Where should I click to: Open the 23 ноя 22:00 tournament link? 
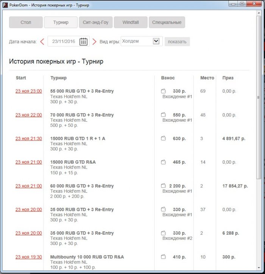(29, 115)
